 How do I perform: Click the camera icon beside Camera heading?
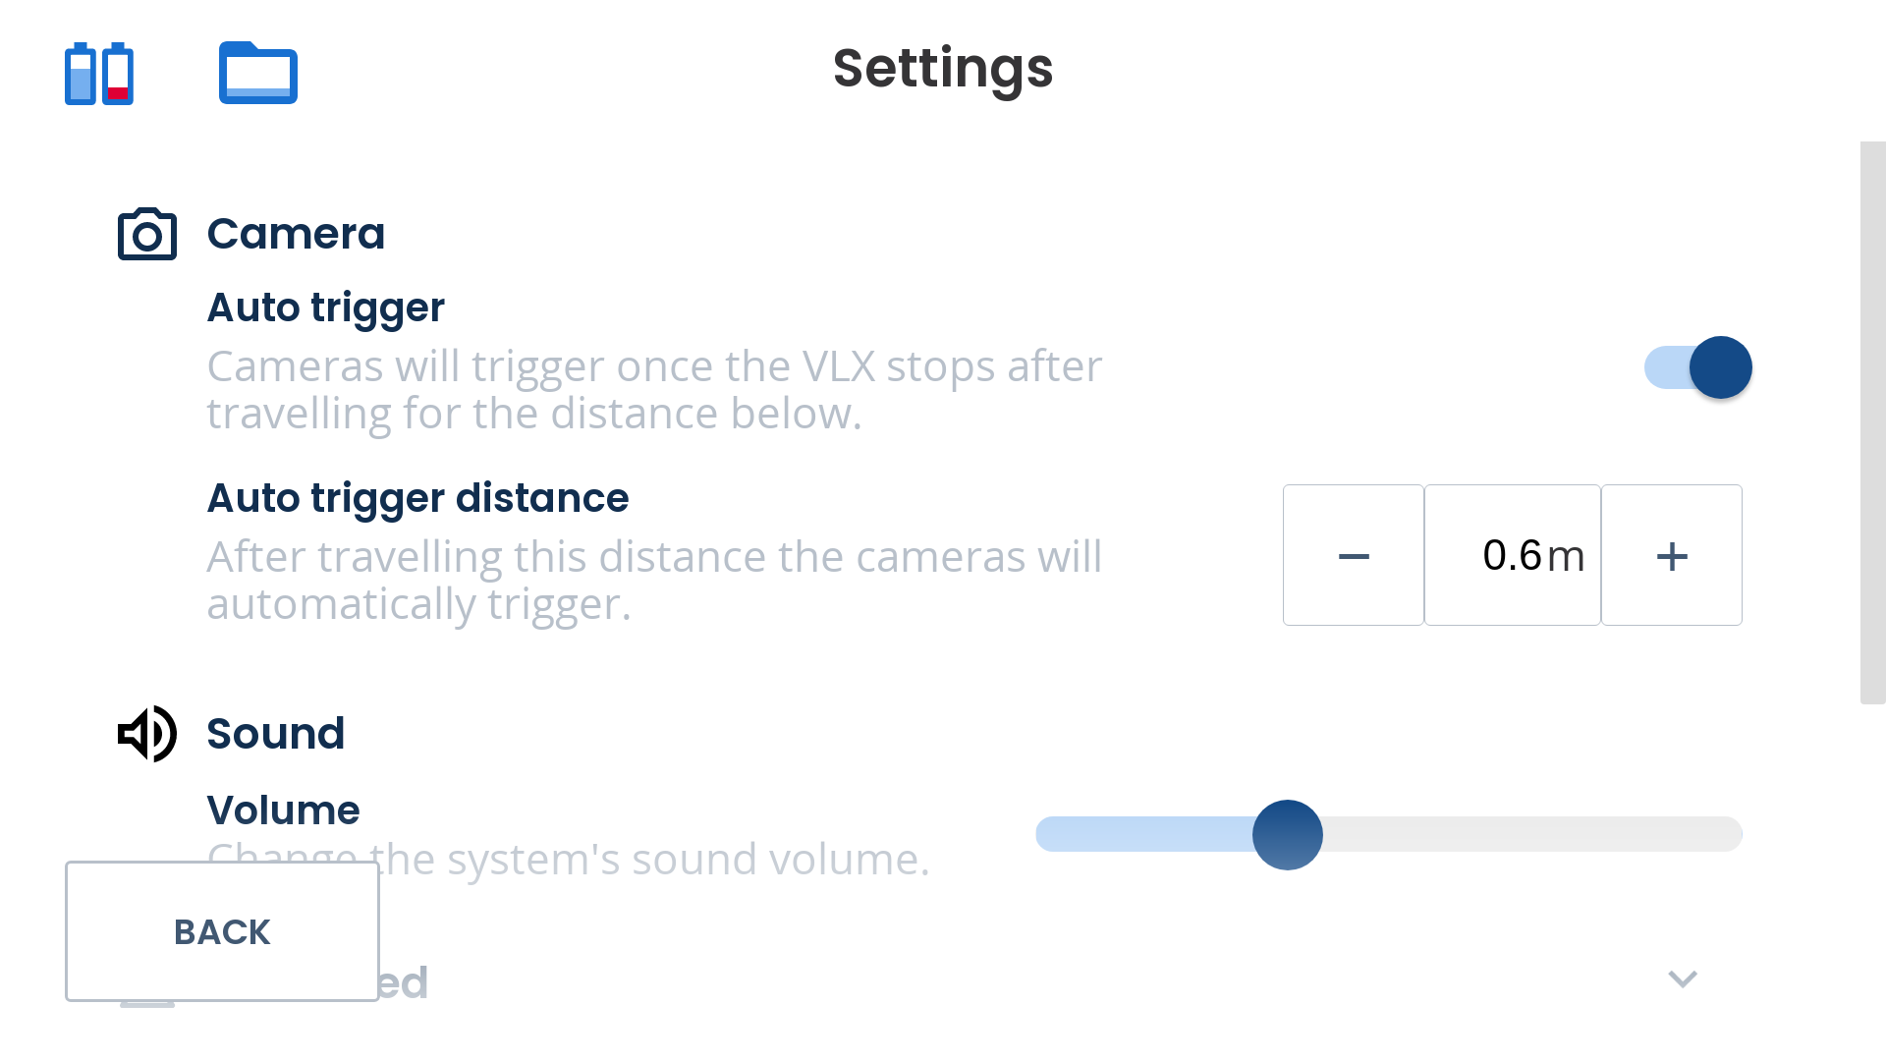147,234
